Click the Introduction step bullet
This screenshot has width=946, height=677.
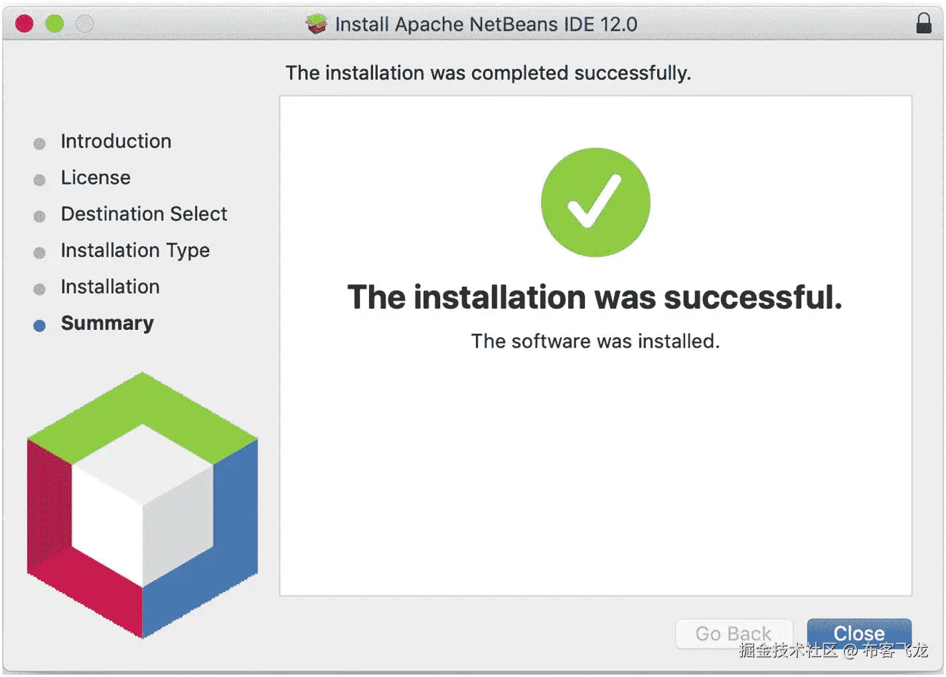[40, 143]
